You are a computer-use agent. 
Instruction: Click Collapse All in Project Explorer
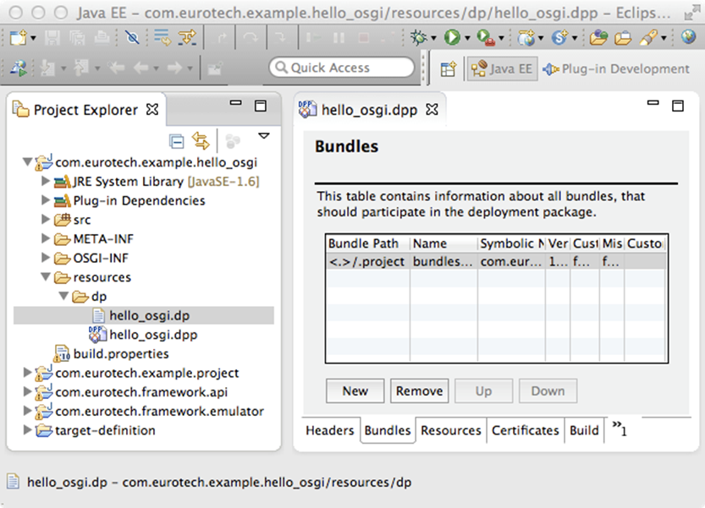pos(177,140)
